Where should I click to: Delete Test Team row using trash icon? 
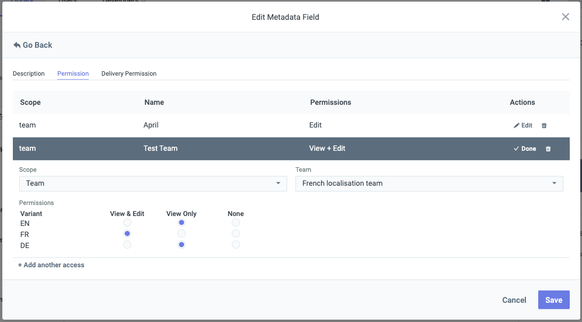(x=548, y=149)
